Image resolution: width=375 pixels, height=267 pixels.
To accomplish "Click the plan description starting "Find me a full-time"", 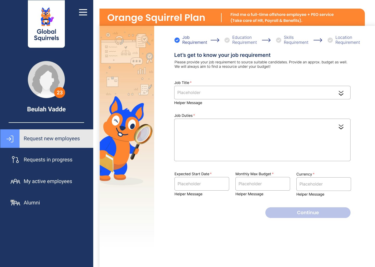I will [x=282, y=17].
